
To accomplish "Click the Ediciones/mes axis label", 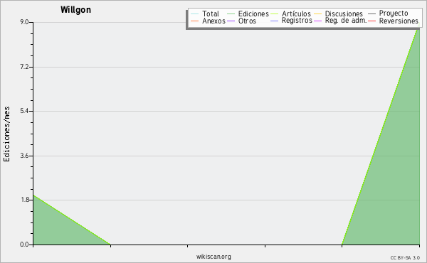I will point(6,134).
